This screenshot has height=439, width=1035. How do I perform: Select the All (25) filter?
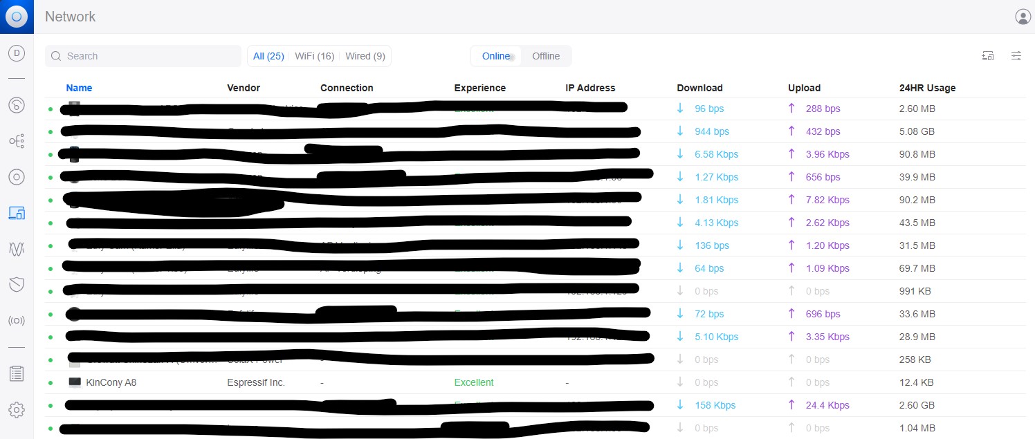point(268,56)
